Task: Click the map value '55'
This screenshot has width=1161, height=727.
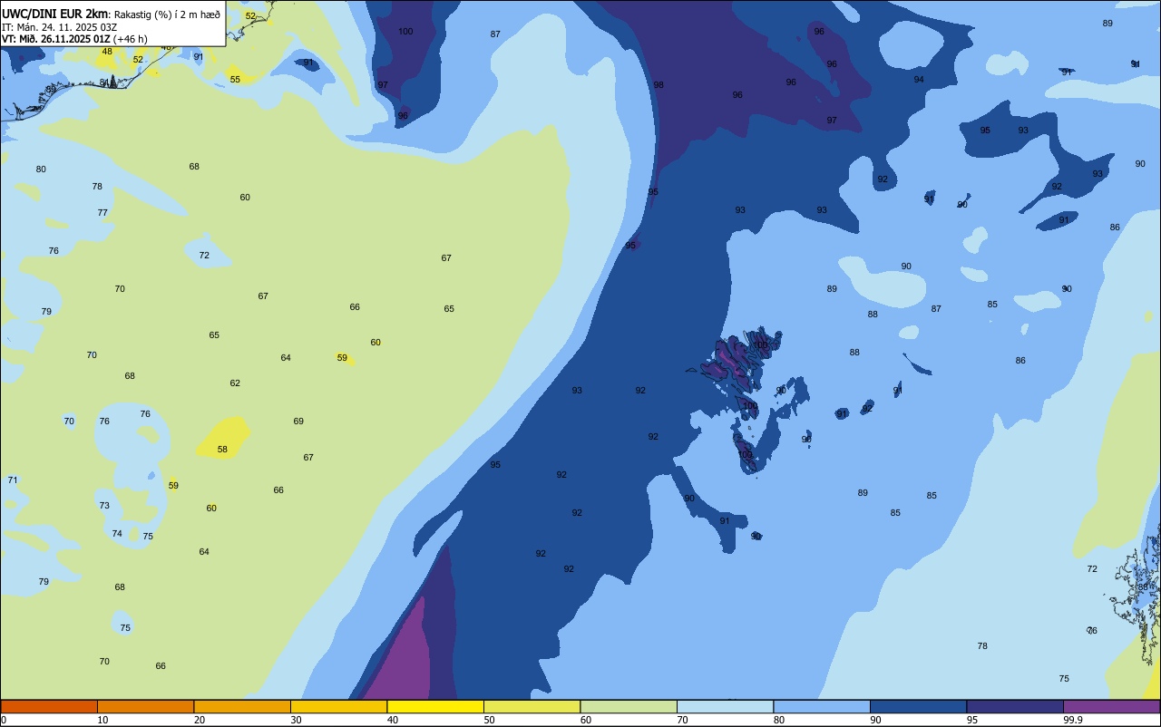Action: coord(235,80)
